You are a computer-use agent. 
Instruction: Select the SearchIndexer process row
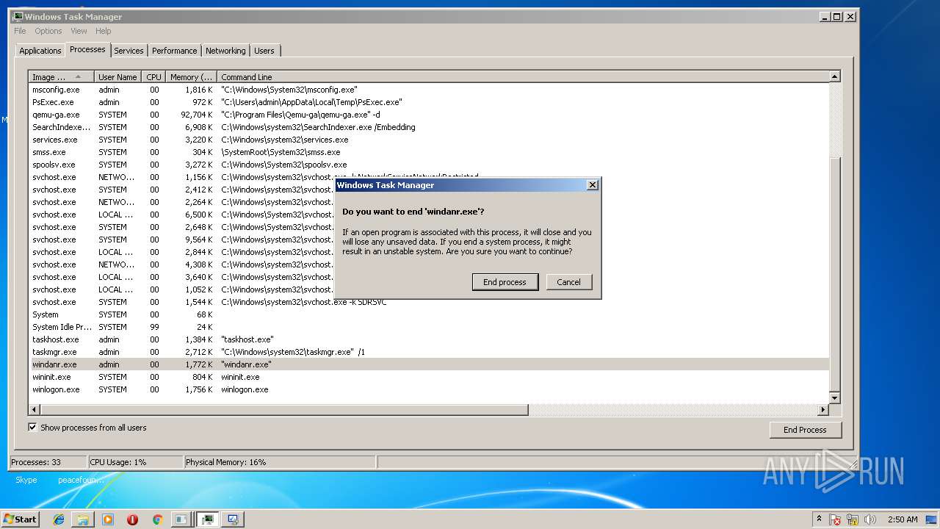click(429, 127)
